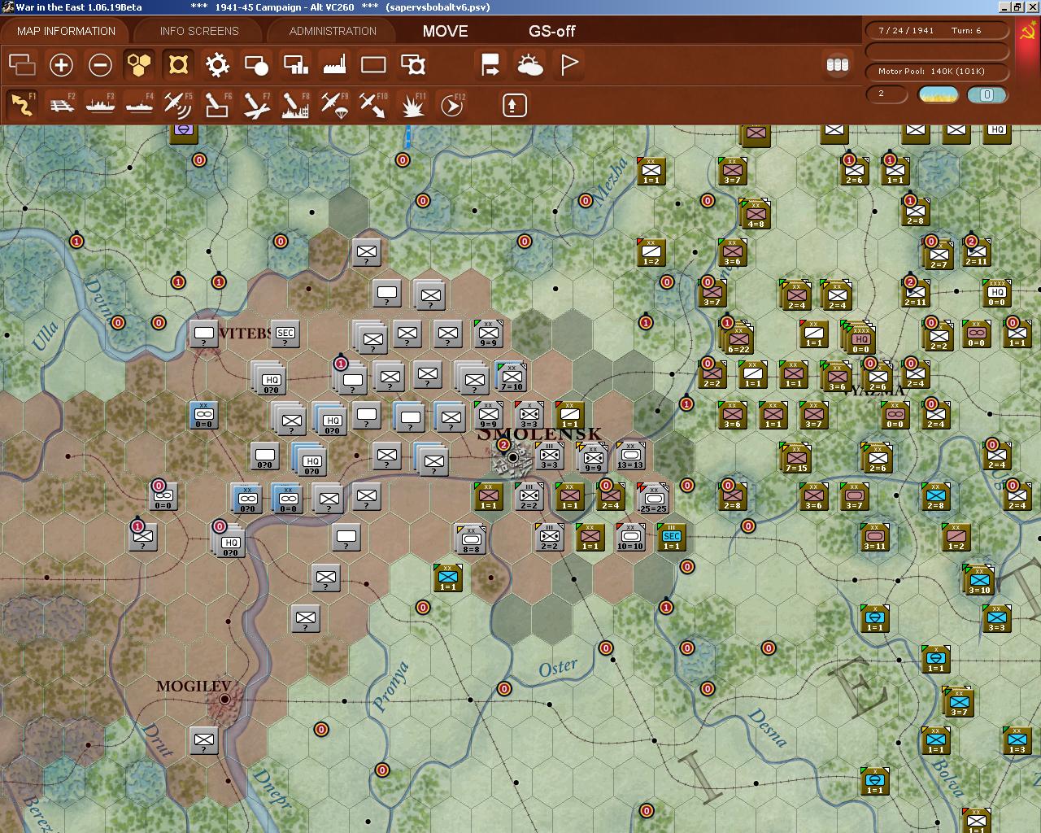Screen dimensions: 1041x833
Task: Select the 7=15 Soviet unit stack
Action: 795,458
